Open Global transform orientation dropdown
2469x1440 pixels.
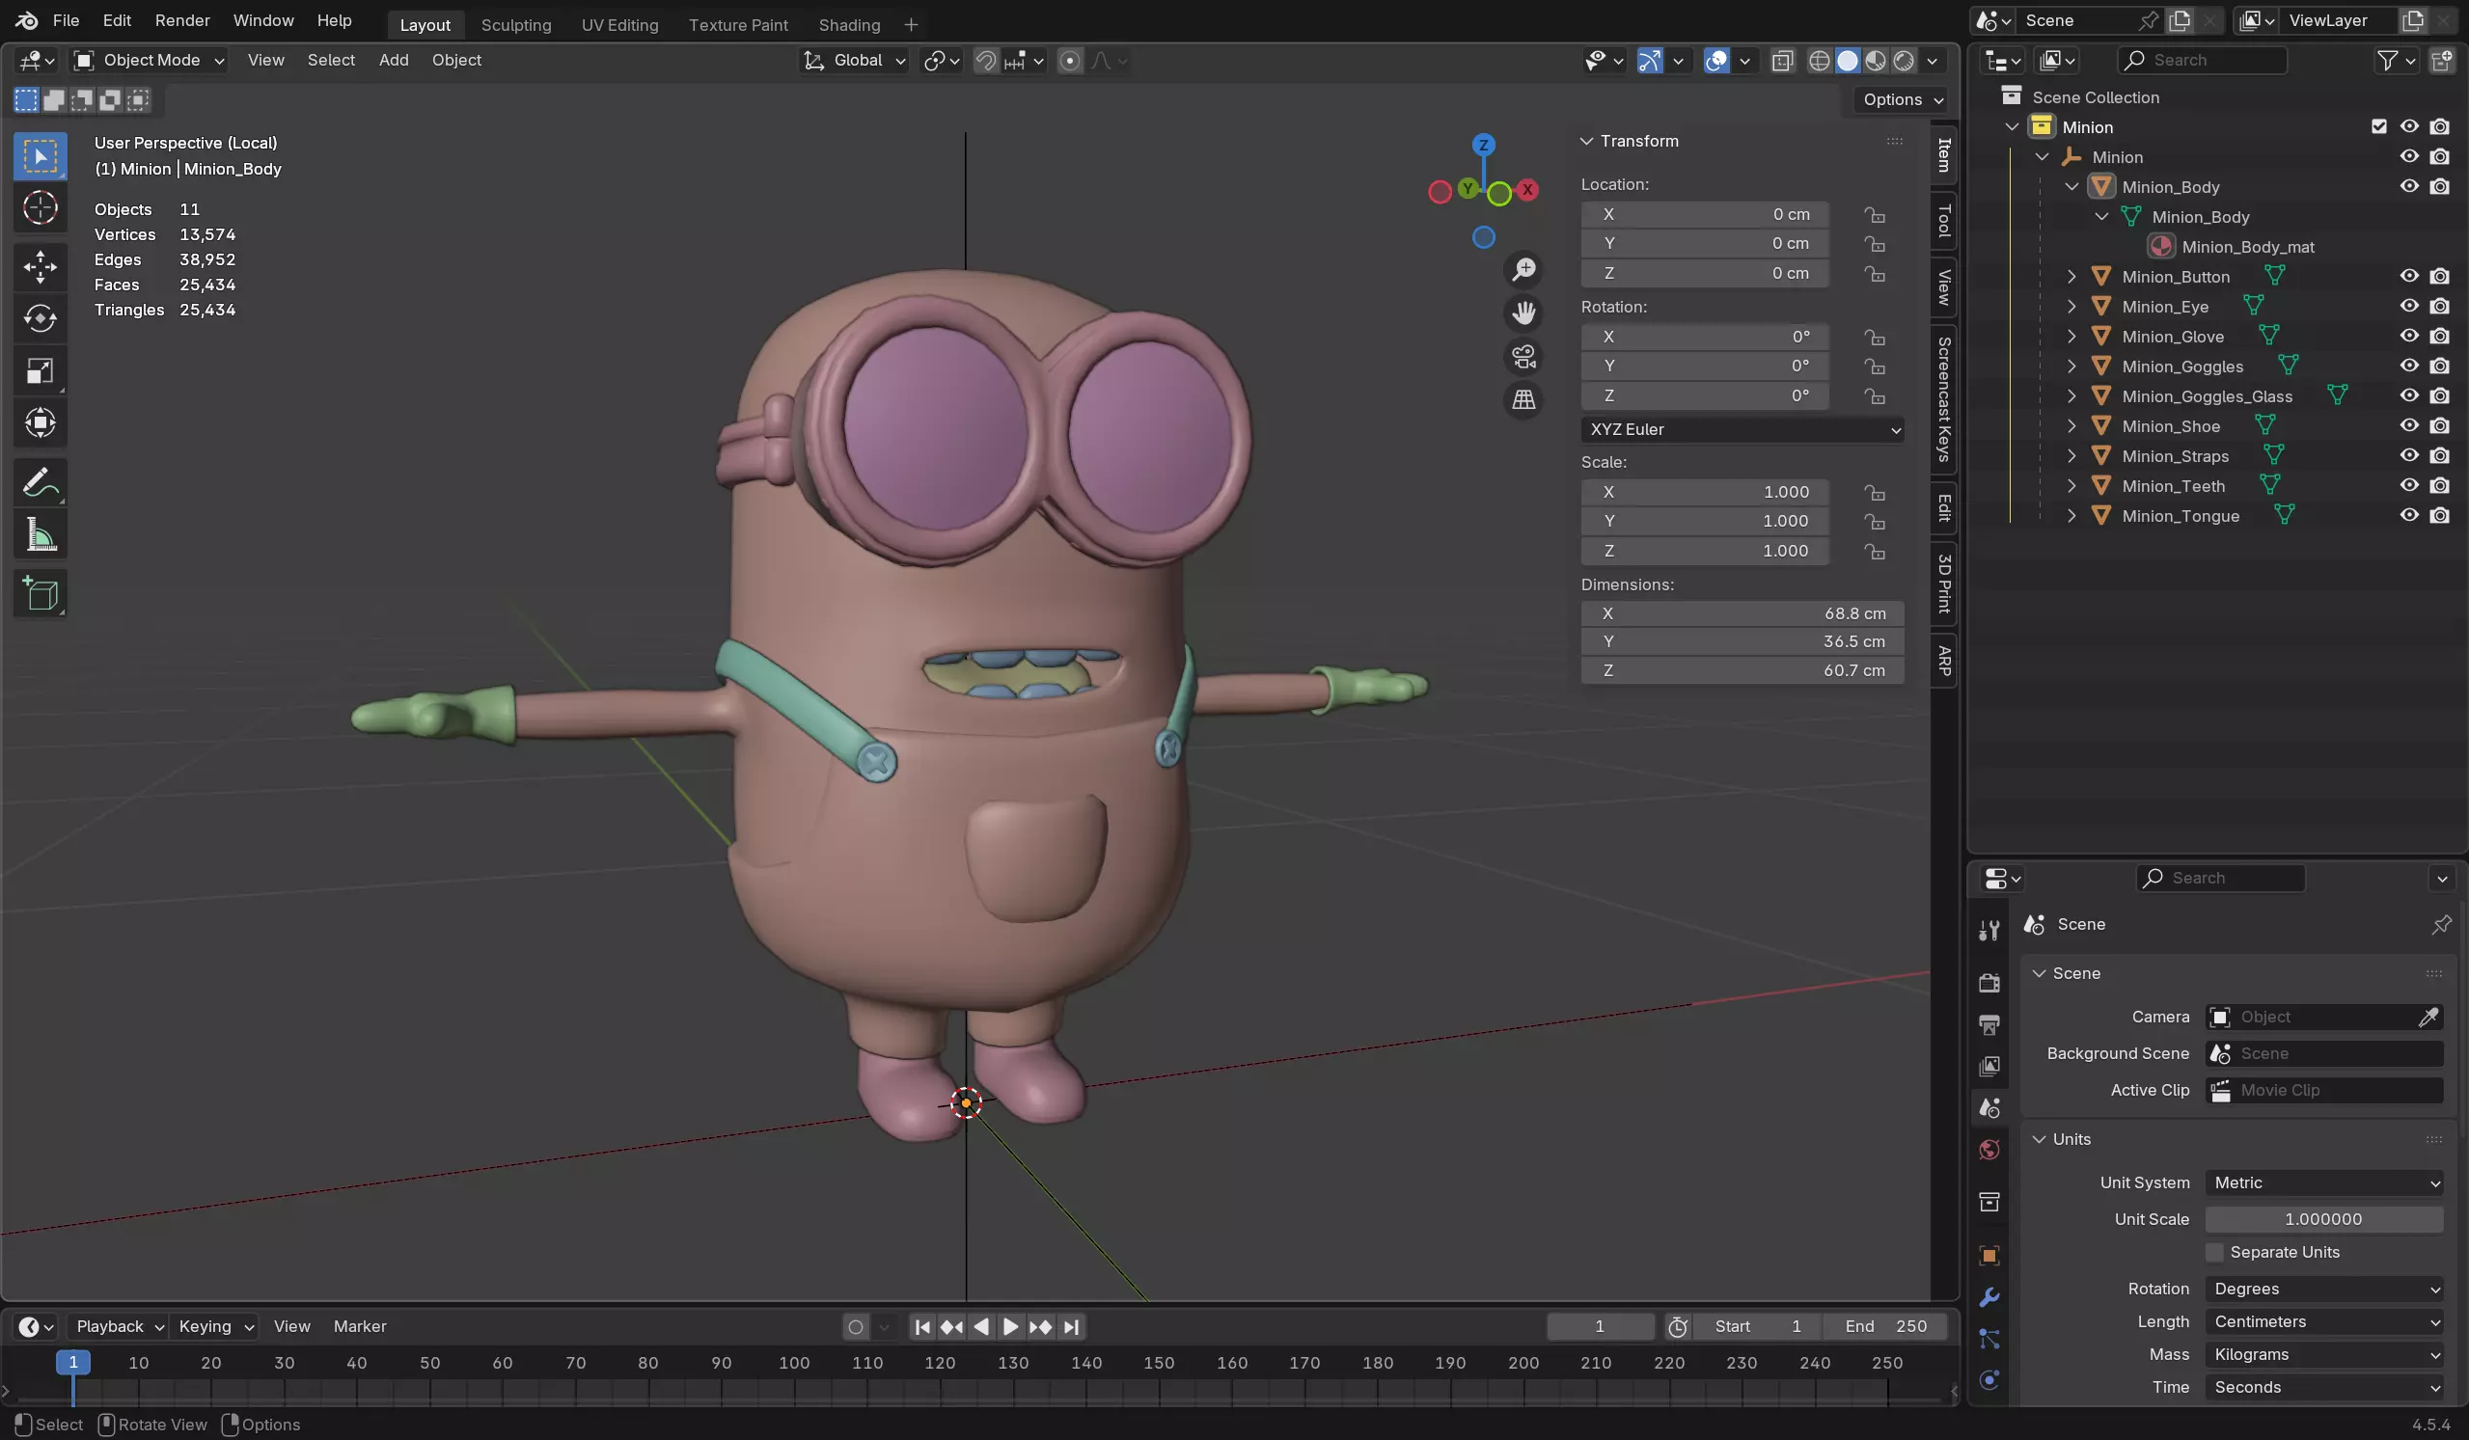click(x=854, y=61)
